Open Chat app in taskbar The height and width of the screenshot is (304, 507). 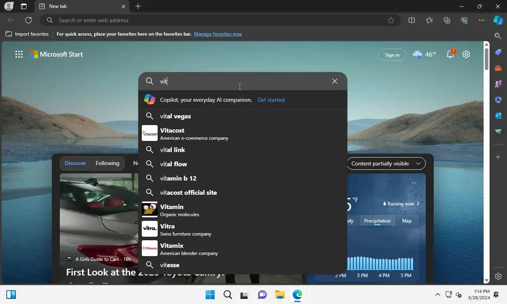click(262, 294)
